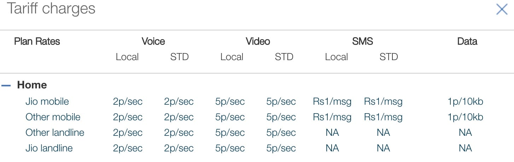Click Other mobile STD SMS Rs1/msg
Viewport: 514px width, 162px height.
coord(383,117)
